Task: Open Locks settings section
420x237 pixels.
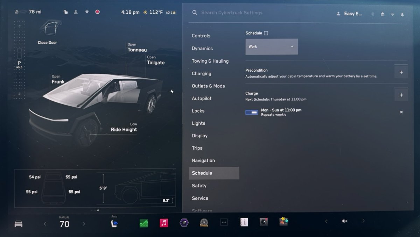Action: point(198,111)
